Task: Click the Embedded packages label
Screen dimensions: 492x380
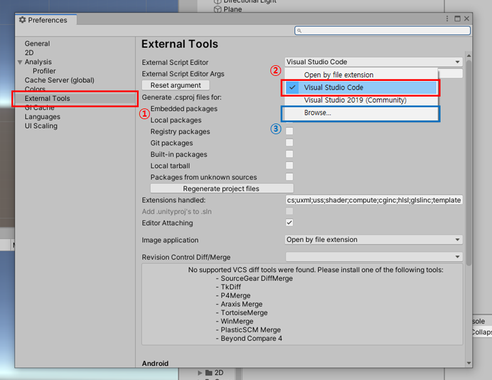Action: click(184, 109)
